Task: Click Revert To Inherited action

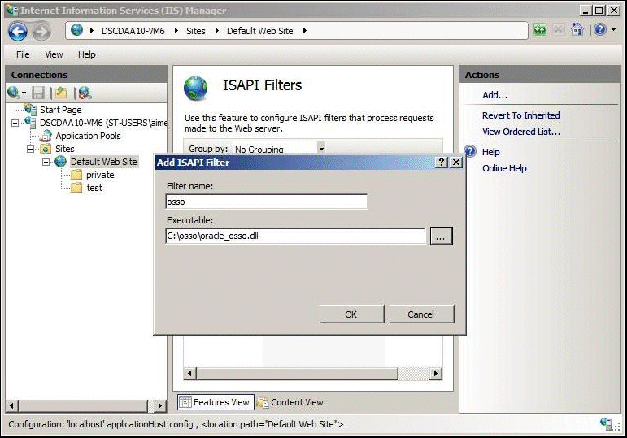Action: click(x=520, y=115)
